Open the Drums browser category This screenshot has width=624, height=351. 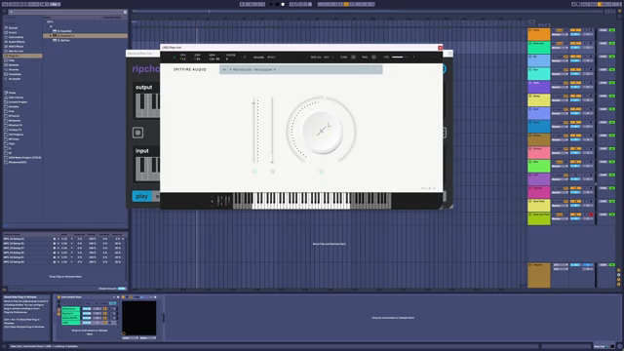(x=13, y=32)
